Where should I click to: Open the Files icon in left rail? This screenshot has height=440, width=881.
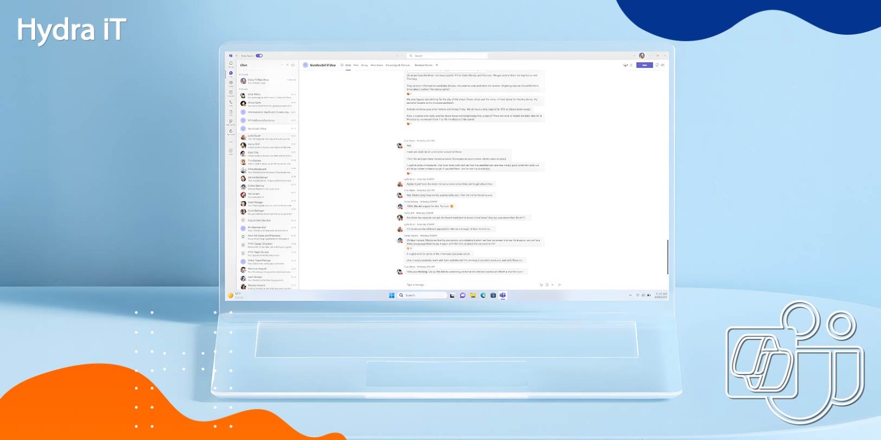click(x=231, y=113)
